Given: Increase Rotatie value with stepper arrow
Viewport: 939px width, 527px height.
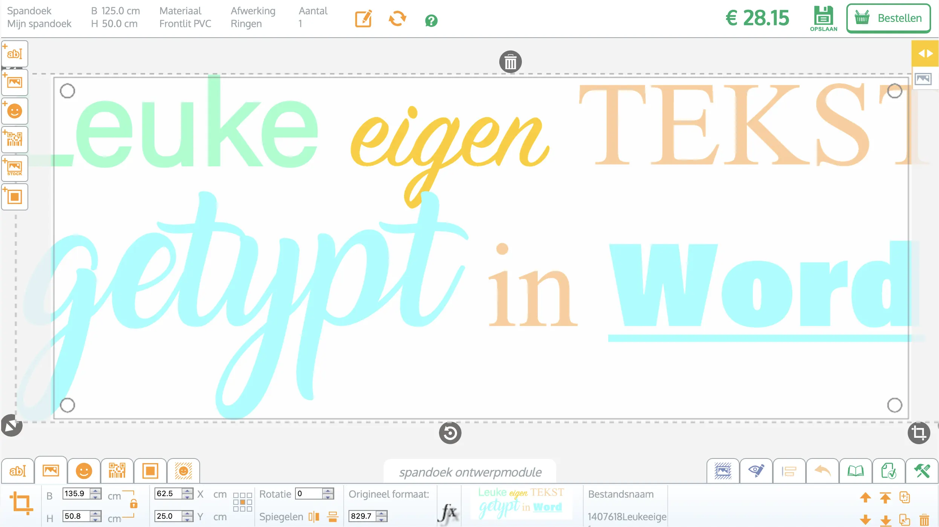Looking at the screenshot, I should point(328,491).
